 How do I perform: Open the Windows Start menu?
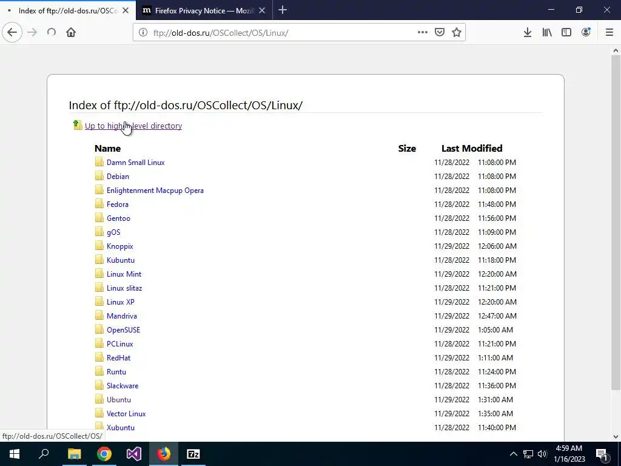pyautogui.click(x=15, y=454)
